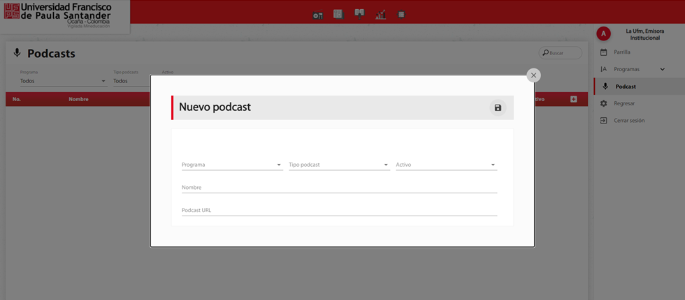Click the Podcast URL input field

339,209
